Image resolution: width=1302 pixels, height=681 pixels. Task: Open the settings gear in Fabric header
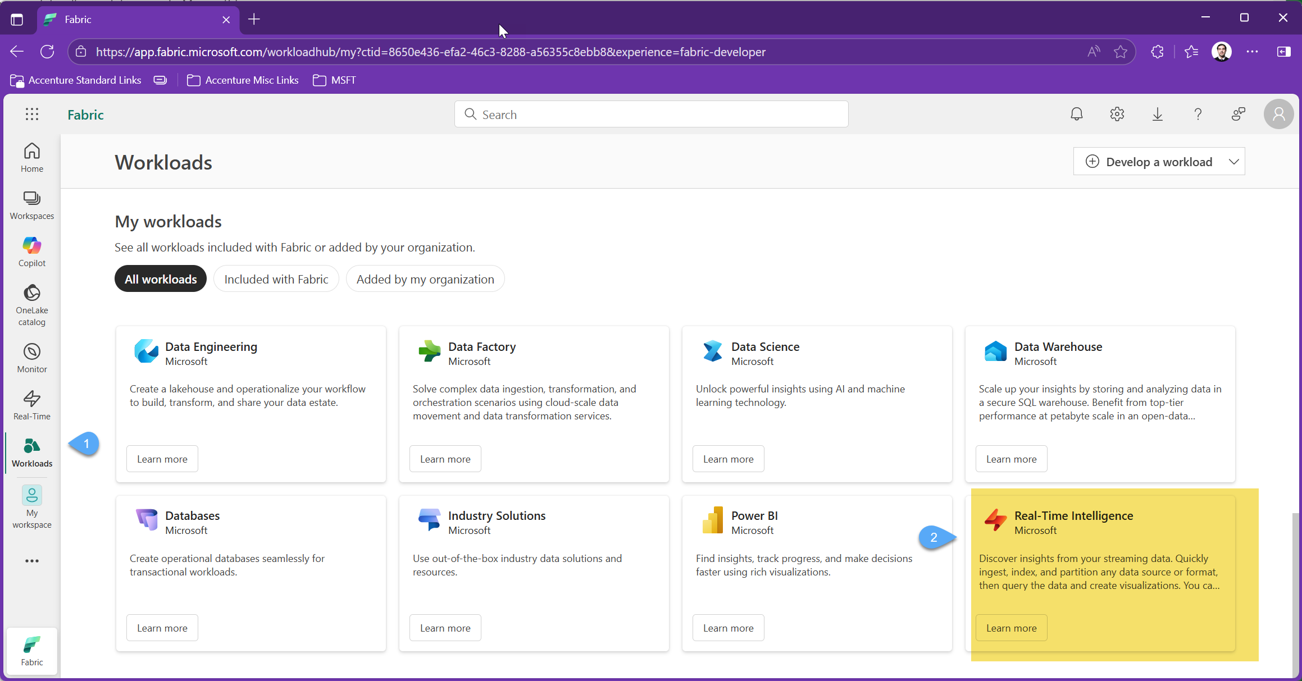tap(1117, 115)
